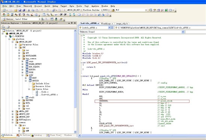
Task: Open the Solution Explorer toolbar icon
Action: (150, 10)
